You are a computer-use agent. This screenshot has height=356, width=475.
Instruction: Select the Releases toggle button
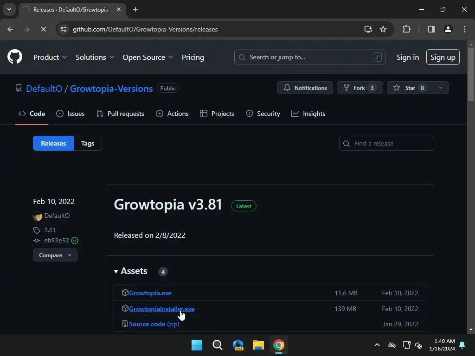coord(53,144)
